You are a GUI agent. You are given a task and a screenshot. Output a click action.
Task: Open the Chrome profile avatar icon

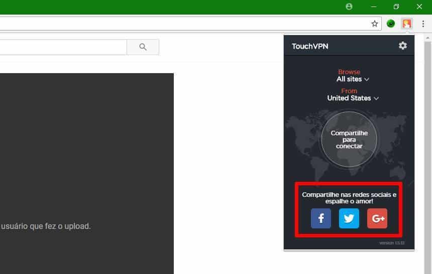tap(349, 7)
